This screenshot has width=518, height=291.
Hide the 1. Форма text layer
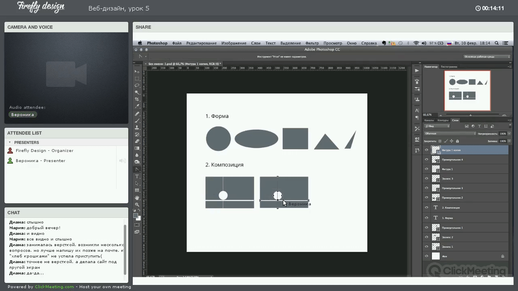click(x=426, y=218)
